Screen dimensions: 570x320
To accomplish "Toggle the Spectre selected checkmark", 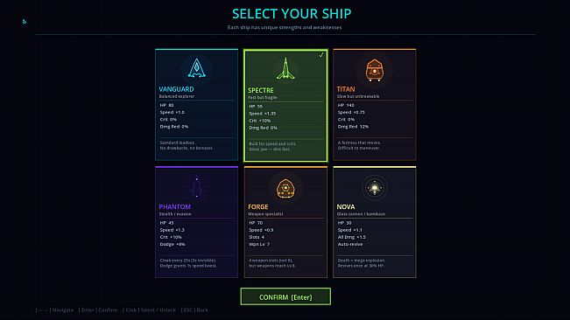I will coord(321,55).
